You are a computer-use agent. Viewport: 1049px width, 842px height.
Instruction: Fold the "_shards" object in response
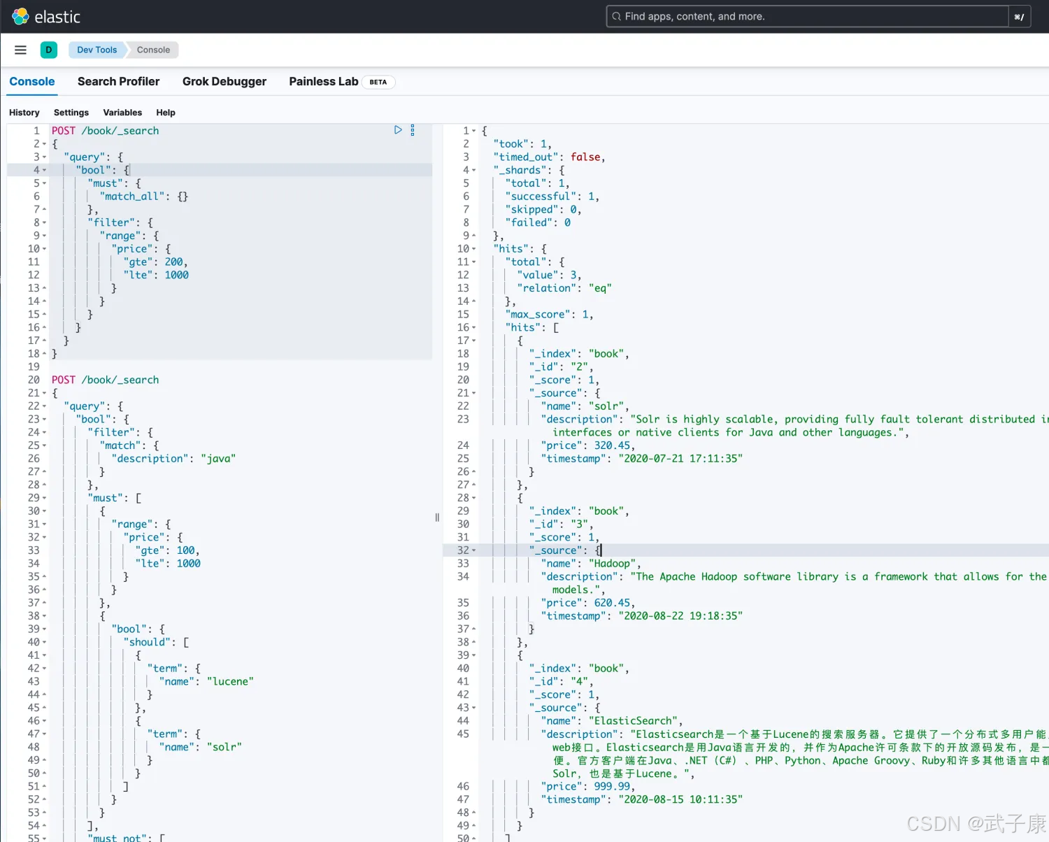(x=474, y=171)
